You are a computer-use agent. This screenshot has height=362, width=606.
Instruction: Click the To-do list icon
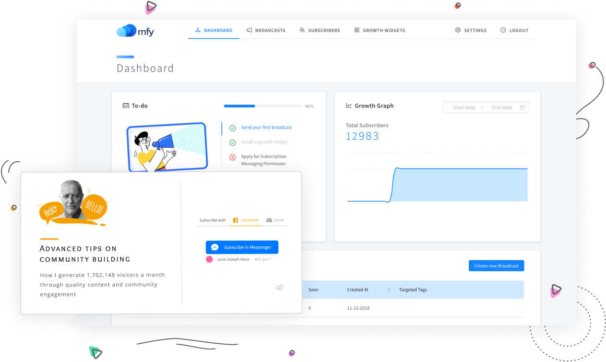[x=126, y=106]
